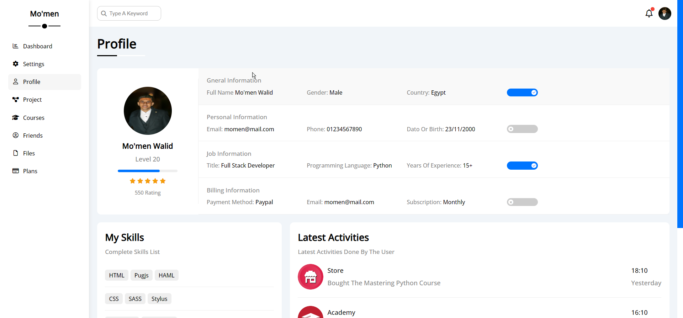This screenshot has height=318, width=683.
Task: Click the Plans card icon
Action: pos(15,171)
